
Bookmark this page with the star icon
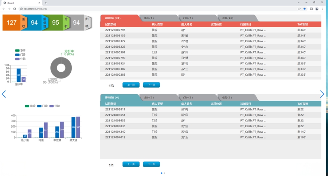pyautogui.click(x=305, y=9)
